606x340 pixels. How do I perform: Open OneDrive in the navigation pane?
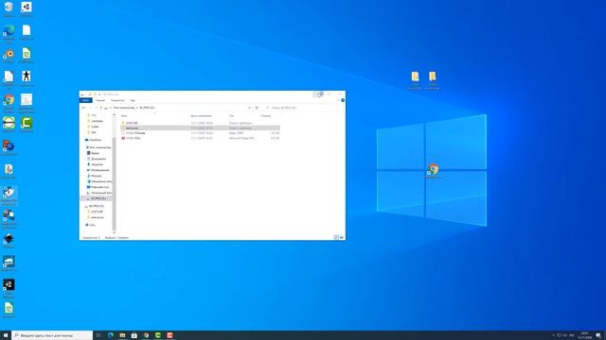(94, 140)
